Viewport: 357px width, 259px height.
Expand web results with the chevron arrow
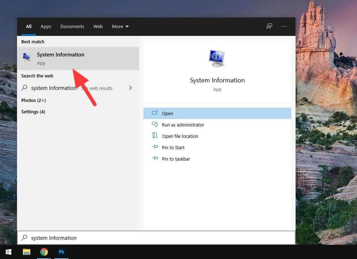(130, 88)
